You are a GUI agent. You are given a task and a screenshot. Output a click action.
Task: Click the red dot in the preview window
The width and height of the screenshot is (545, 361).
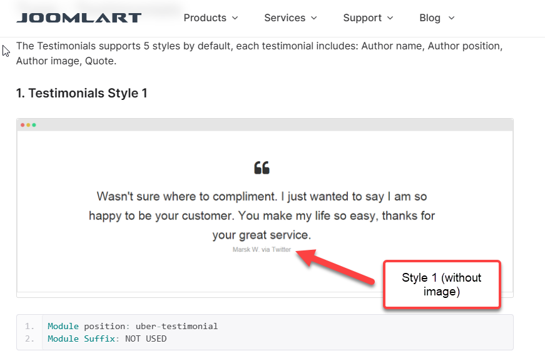[23, 125]
